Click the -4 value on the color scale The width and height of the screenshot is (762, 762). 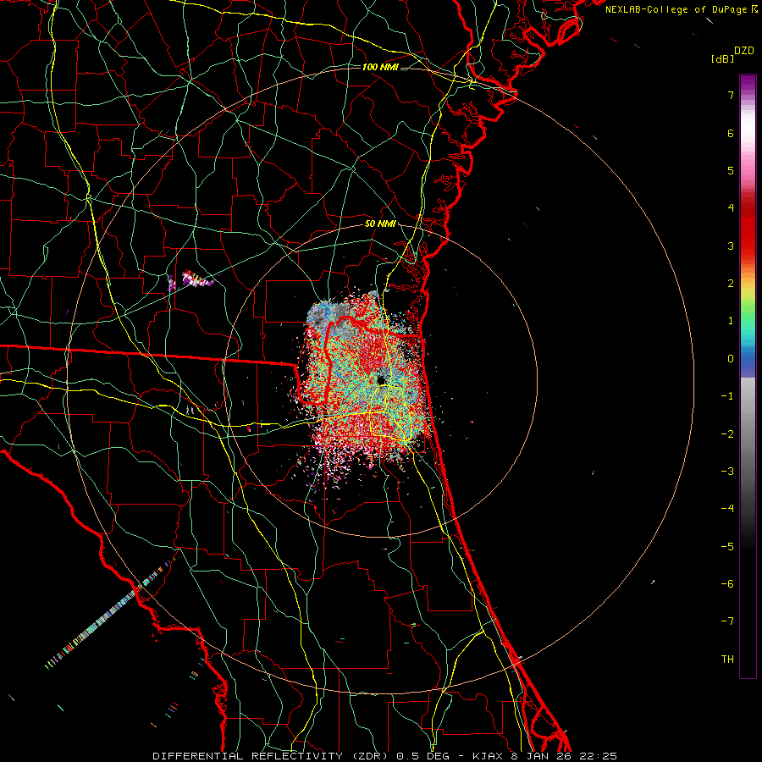click(727, 509)
